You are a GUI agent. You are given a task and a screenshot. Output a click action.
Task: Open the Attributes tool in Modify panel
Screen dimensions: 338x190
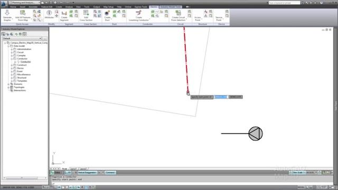49,14
